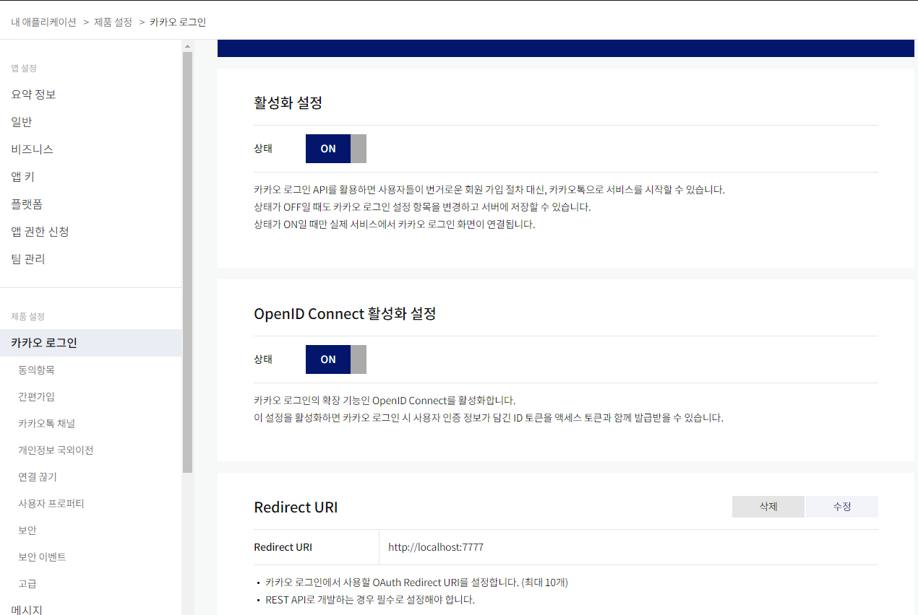This screenshot has width=918, height=615.
Task: Click the 활성화 설정 heading
Action: [x=288, y=102]
